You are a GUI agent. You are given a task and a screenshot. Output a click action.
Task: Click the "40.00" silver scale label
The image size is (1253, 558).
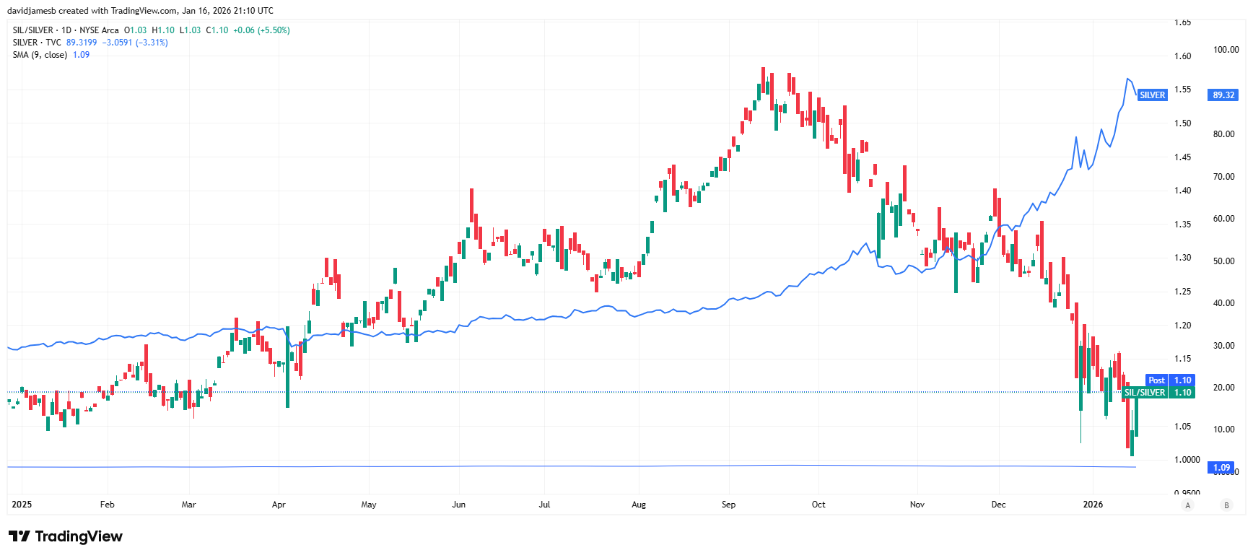[1223, 303]
